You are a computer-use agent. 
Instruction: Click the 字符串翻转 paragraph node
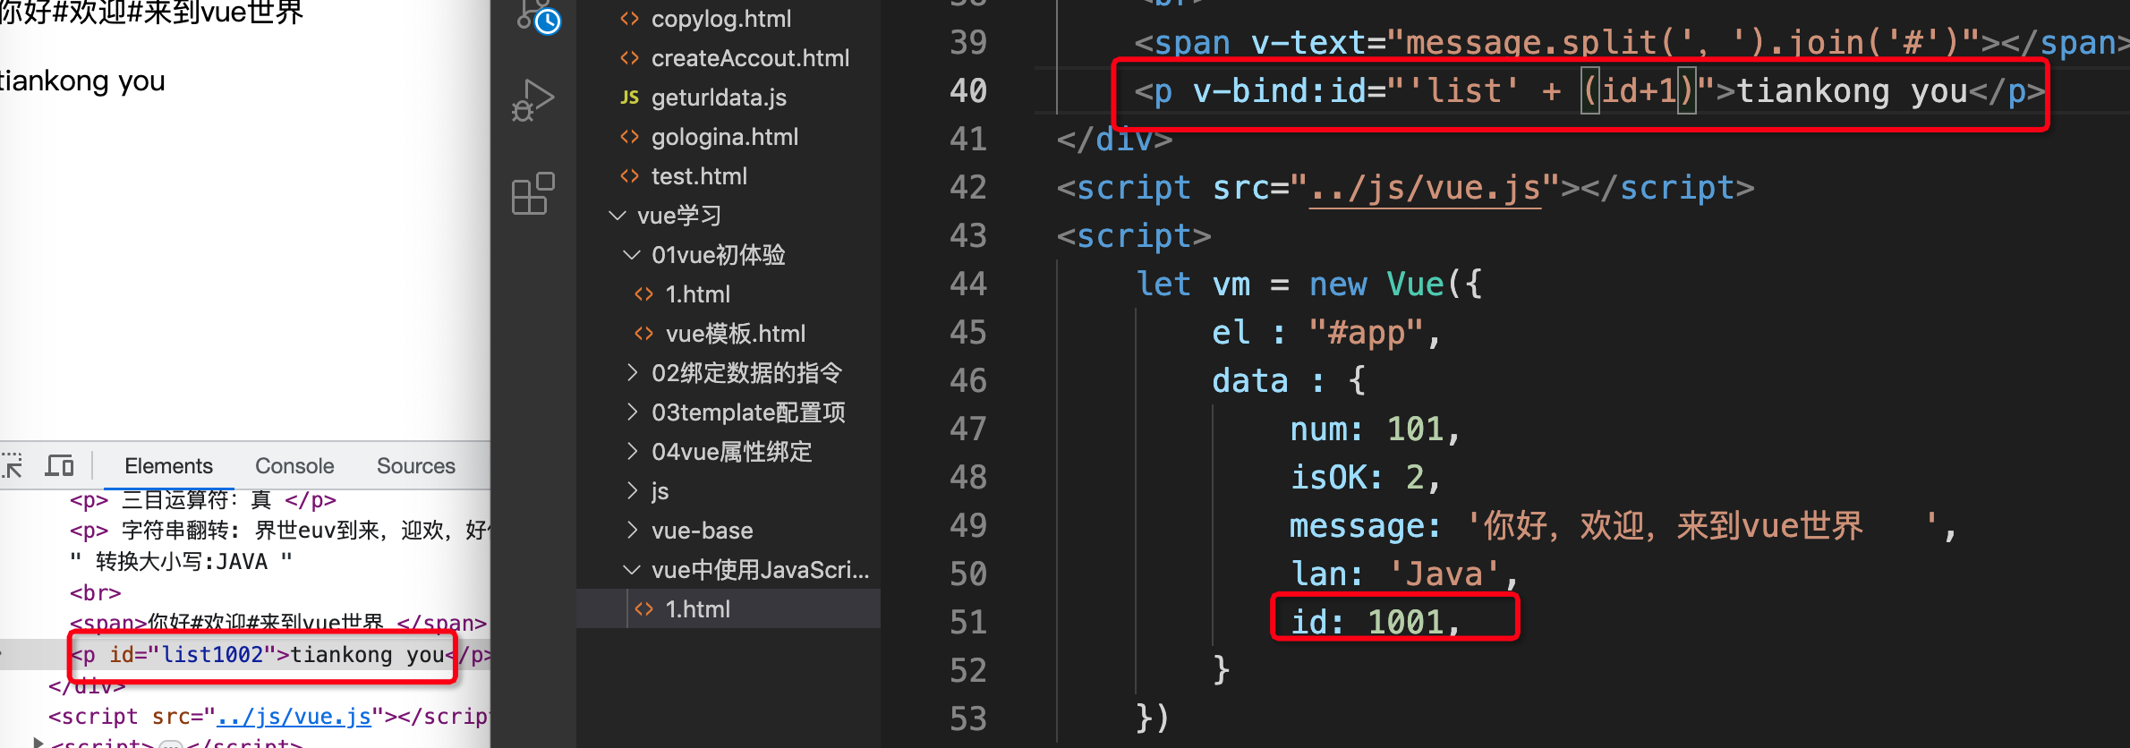click(280, 531)
